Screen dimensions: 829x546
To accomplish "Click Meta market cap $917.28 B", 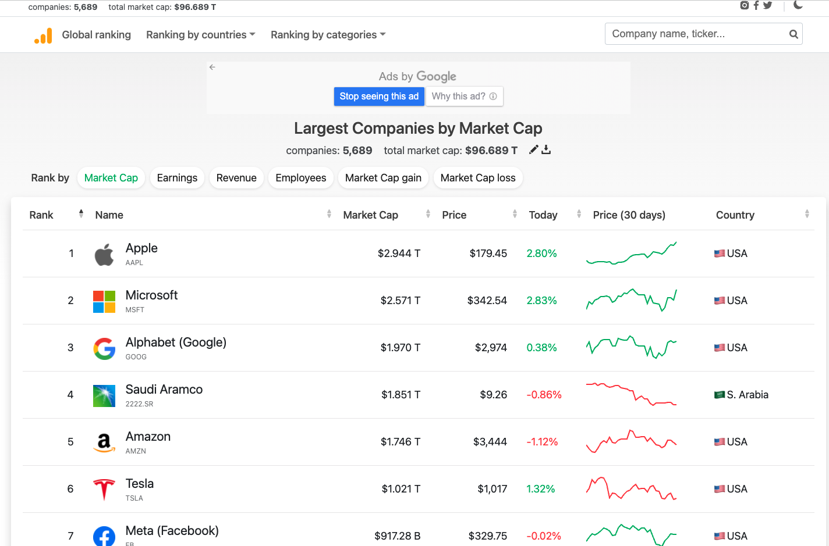I will [397, 536].
